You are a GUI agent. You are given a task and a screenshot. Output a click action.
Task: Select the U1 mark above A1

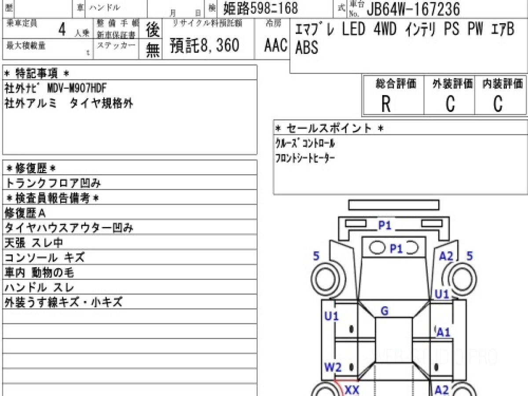[442, 294]
